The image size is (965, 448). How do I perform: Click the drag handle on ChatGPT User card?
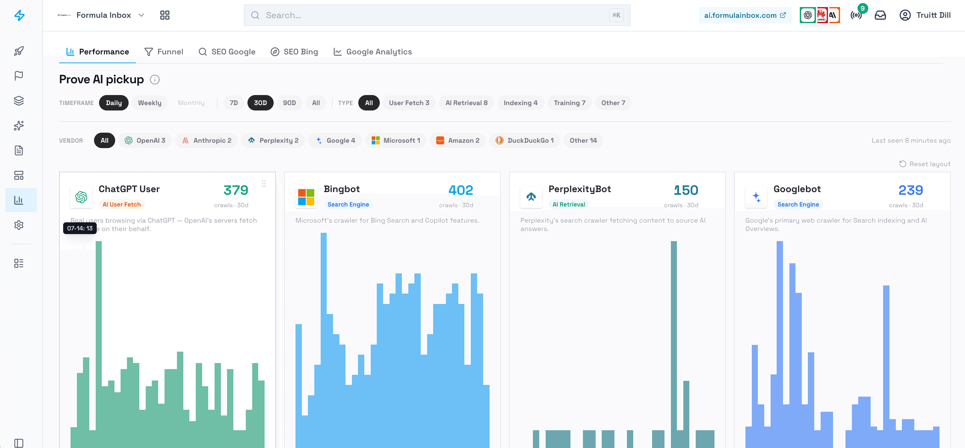pos(264,184)
